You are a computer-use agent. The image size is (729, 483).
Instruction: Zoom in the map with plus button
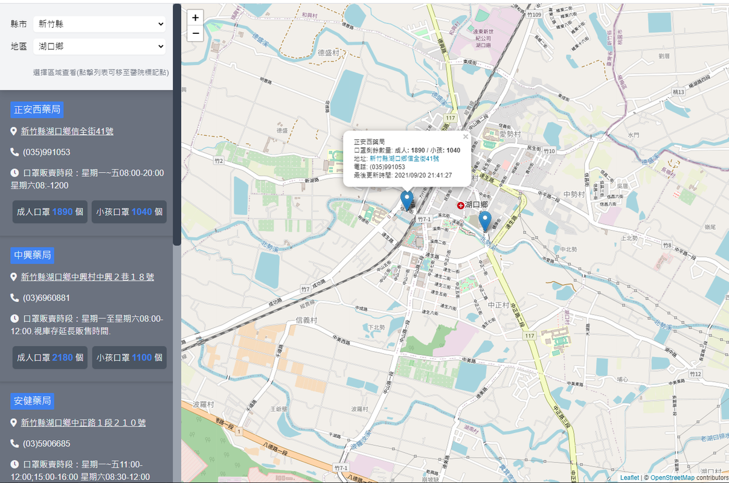195,18
